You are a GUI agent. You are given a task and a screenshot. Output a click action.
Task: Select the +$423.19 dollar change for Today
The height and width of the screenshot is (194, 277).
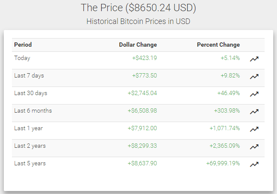point(144,58)
